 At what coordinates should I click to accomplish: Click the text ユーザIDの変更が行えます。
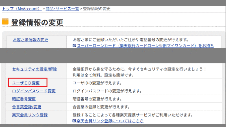pos(97,83)
